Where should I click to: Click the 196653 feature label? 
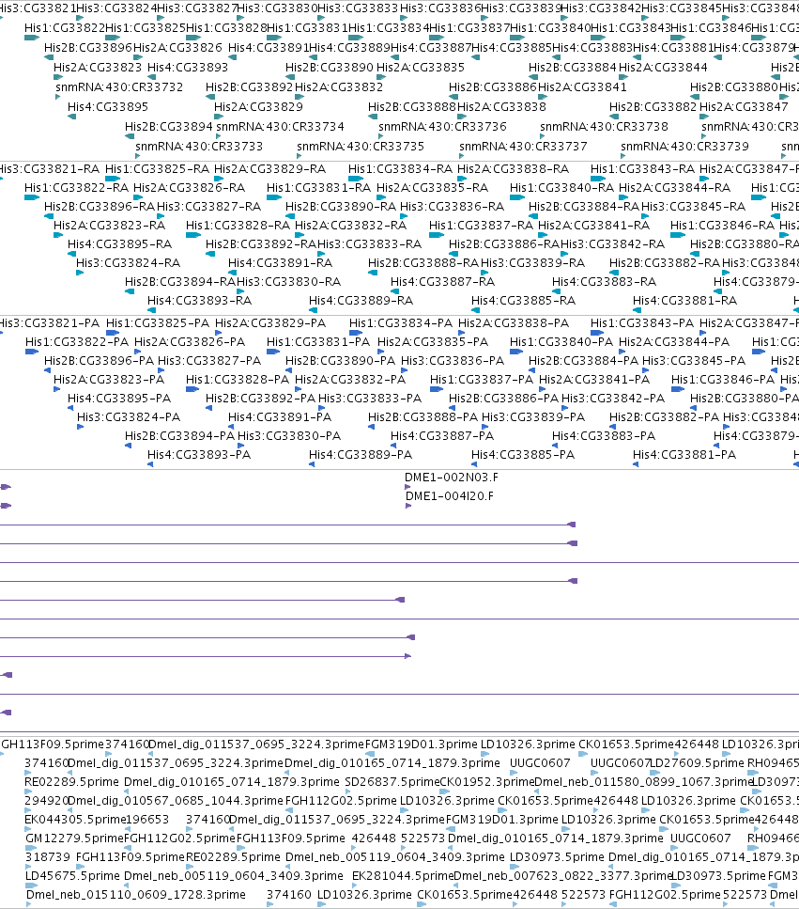coord(147,820)
